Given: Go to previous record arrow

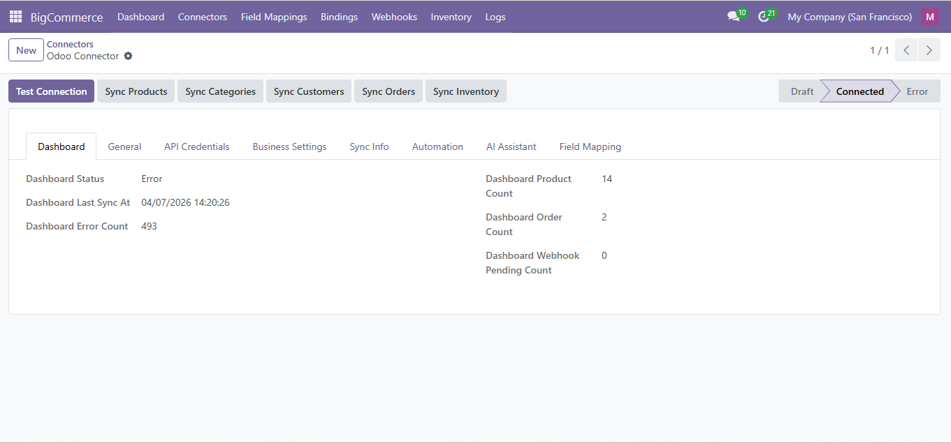Looking at the screenshot, I should (x=906, y=50).
